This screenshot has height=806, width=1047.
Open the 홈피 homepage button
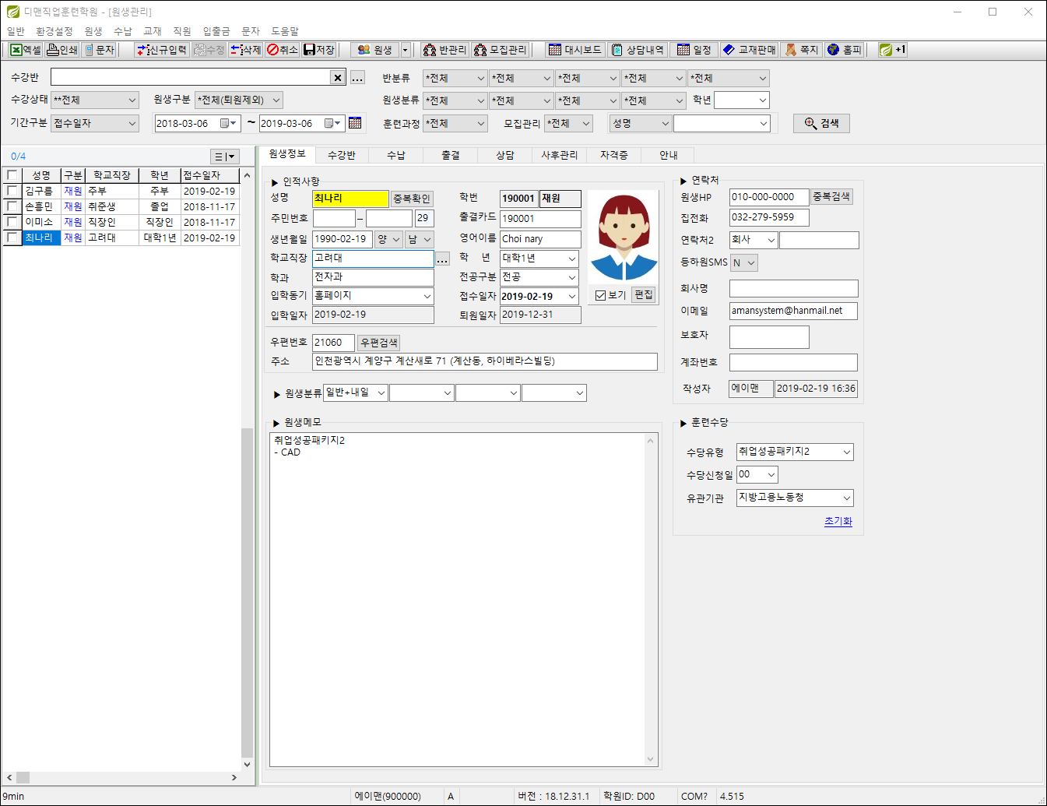tap(845, 50)
